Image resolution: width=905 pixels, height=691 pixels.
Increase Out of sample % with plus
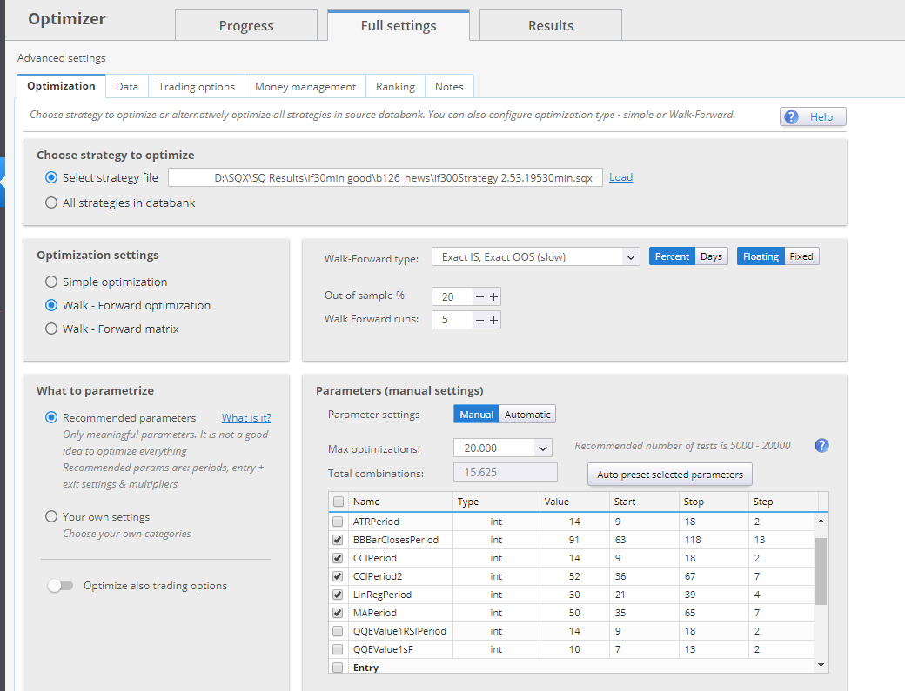[493, 296]
